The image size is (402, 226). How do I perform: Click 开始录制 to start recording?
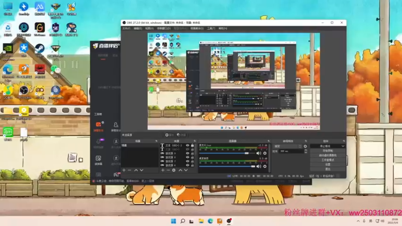click(x=328, y=151)
